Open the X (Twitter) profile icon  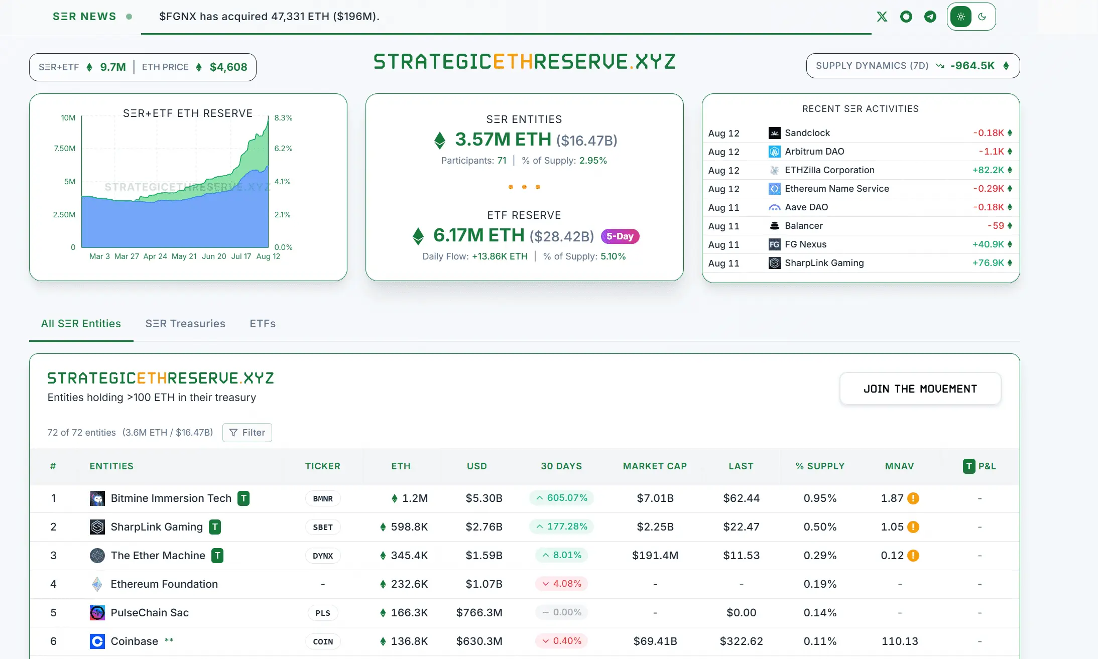882,17
